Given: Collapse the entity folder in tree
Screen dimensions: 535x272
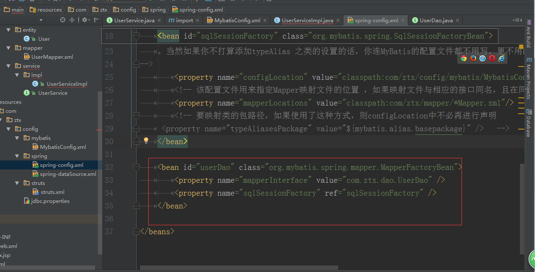Looking at the screenshot, I should (9, 30).
